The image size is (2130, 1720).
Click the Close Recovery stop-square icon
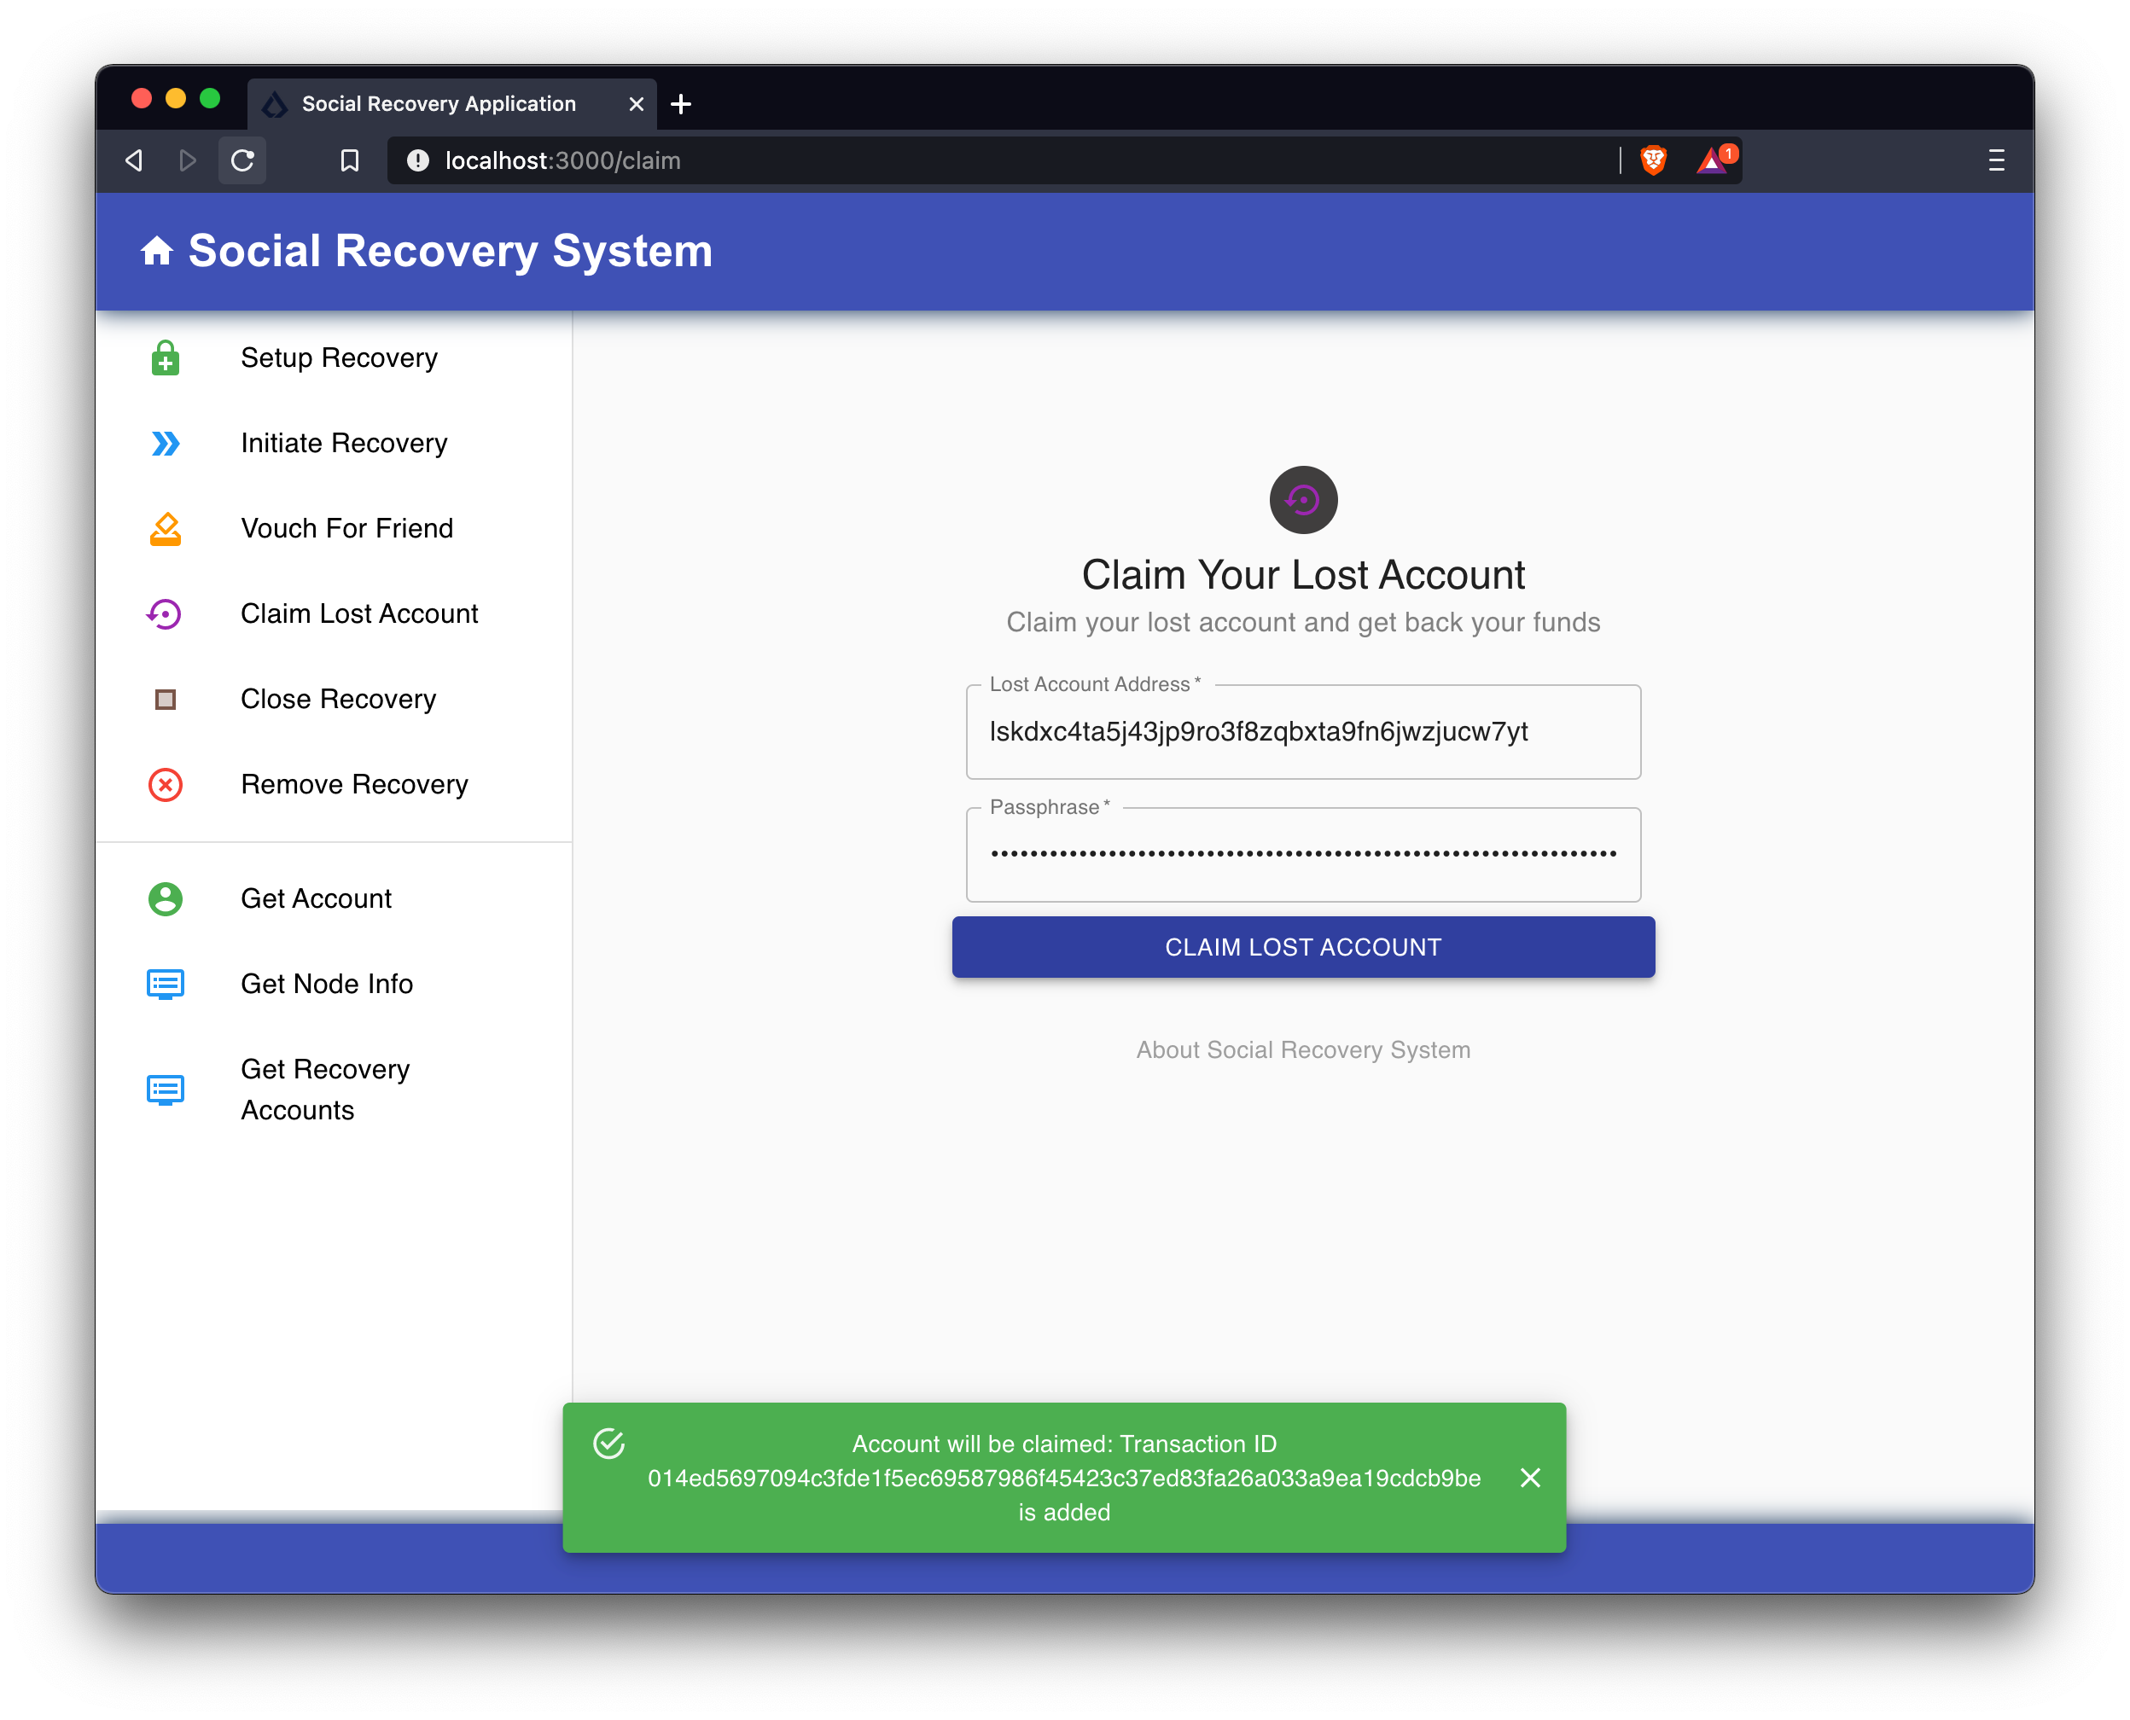[x=166, y=700]
